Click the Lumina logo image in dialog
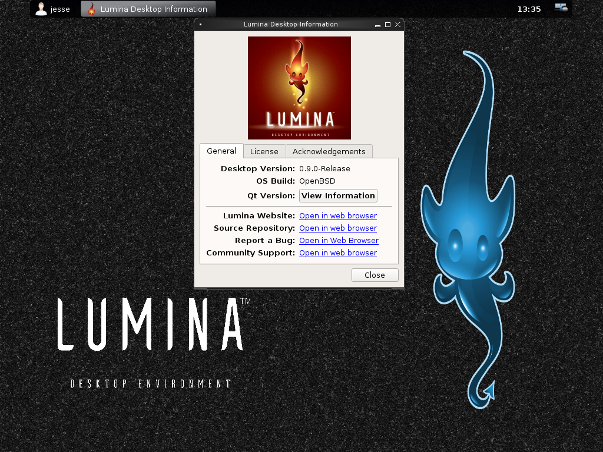 point(299,88)
